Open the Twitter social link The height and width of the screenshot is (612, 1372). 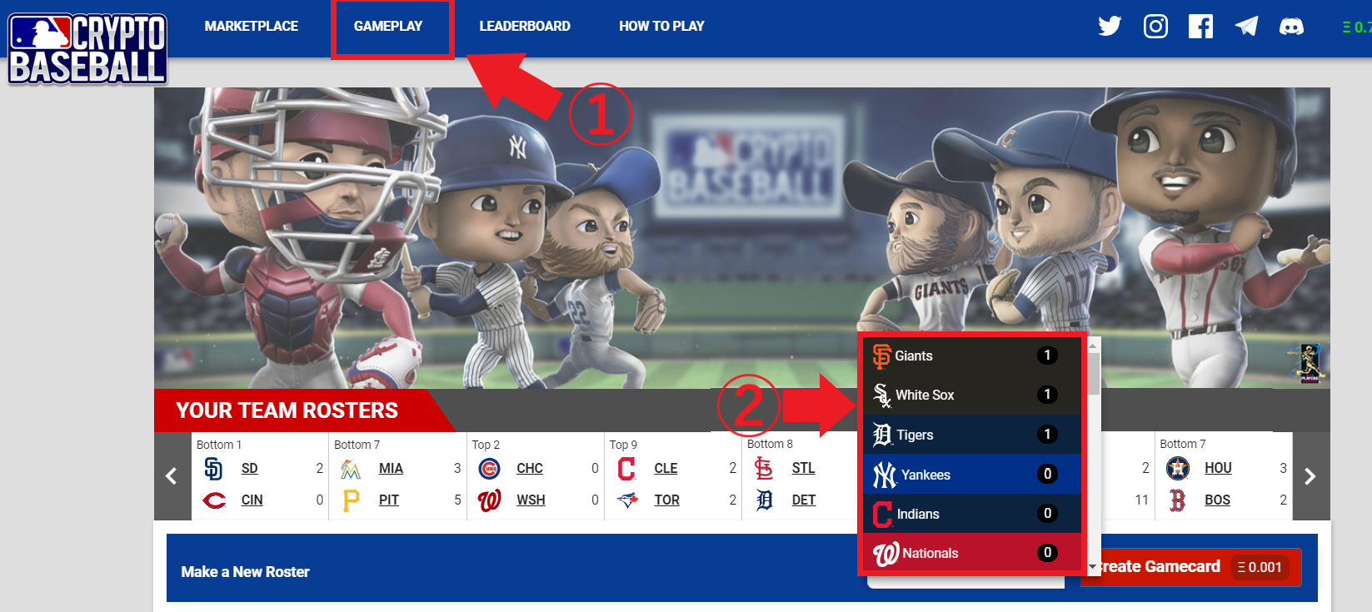(x=1110, y=27)
